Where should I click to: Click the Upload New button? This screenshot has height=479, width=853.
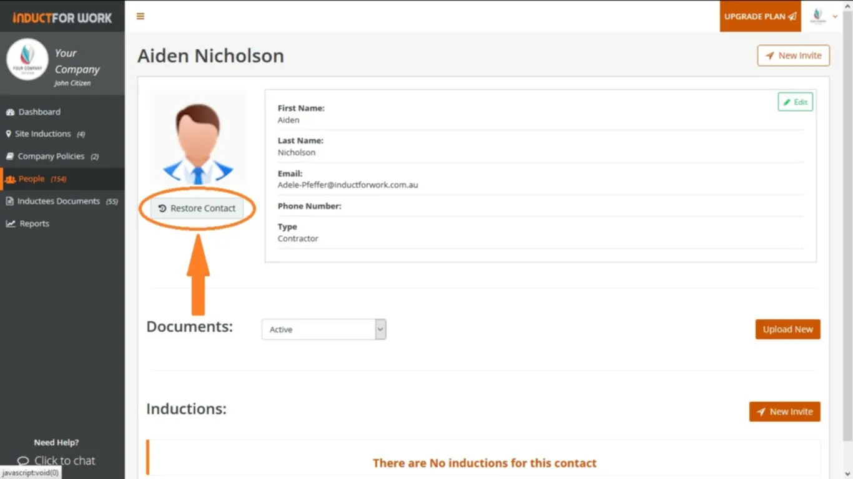click(787, 329)
